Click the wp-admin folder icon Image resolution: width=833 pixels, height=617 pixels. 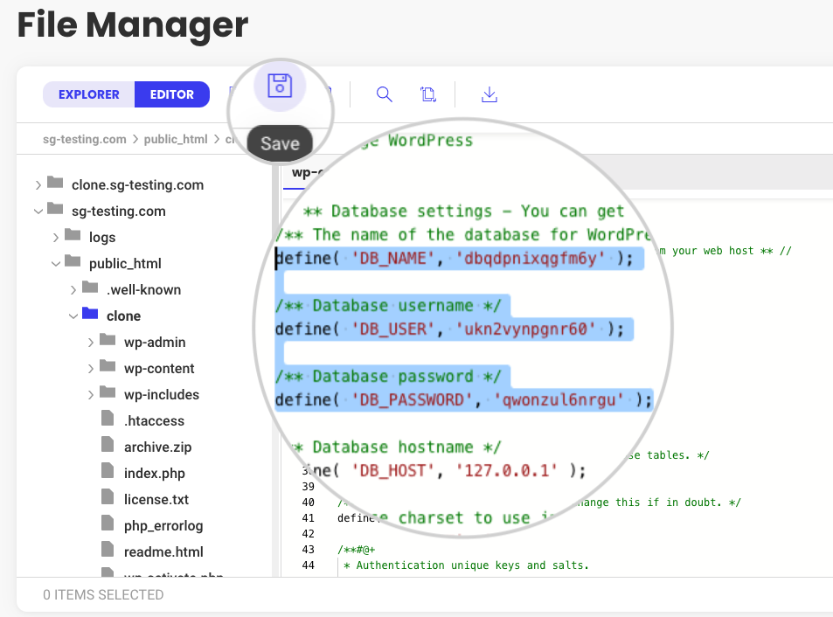point(108,340)
